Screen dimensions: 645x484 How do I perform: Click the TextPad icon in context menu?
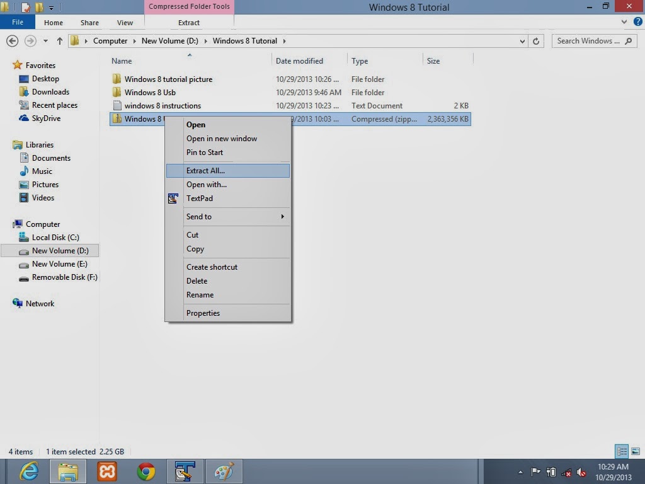pos(173,199)
